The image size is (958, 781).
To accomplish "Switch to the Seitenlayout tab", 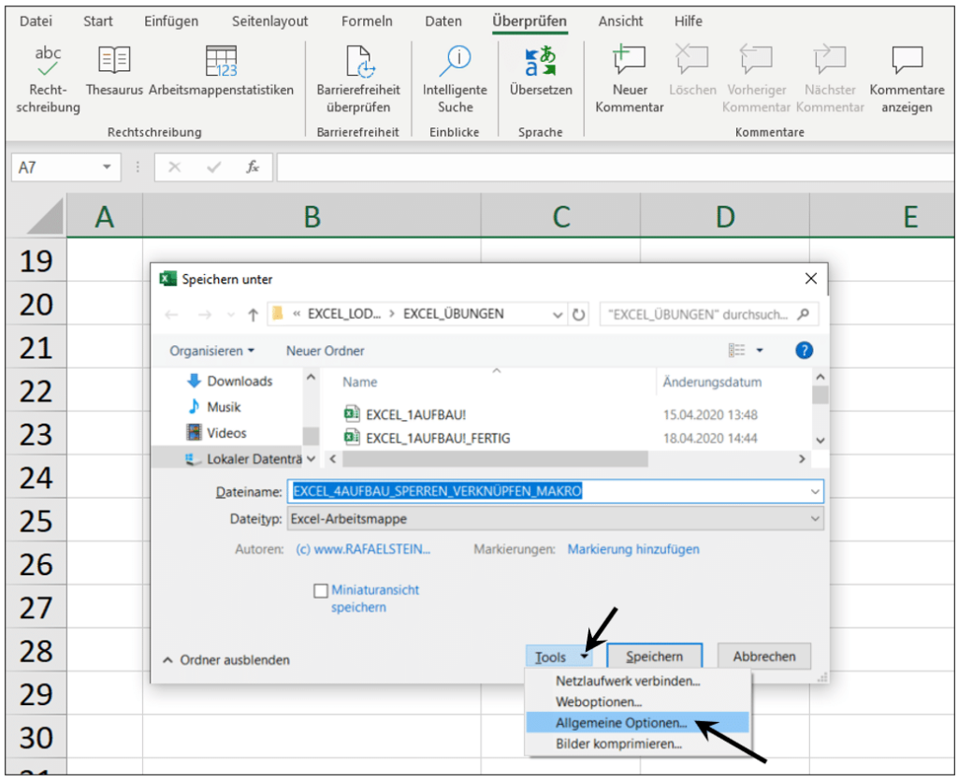I will (x=269, y=22).
